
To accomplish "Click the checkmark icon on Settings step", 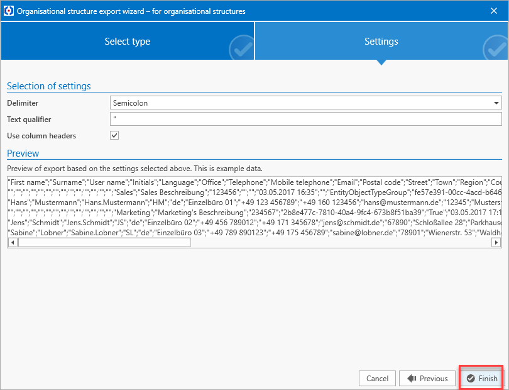I will pos(494,47).
